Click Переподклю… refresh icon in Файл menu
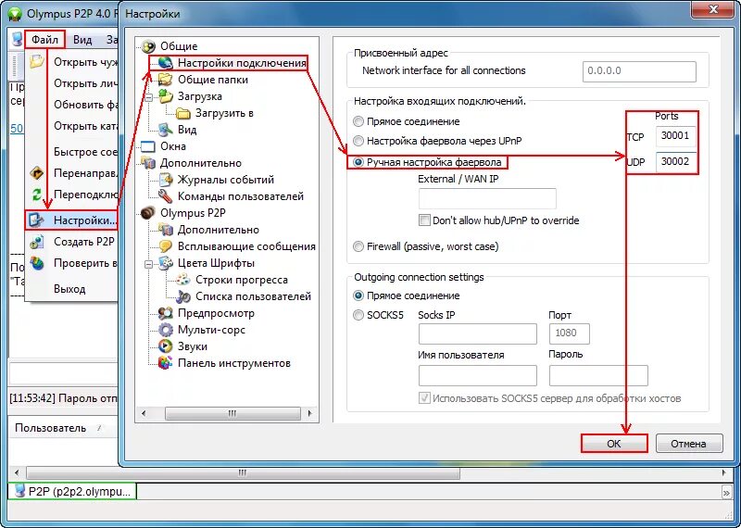The height and width of the screenshot is (528, 741). click(37, 195)
